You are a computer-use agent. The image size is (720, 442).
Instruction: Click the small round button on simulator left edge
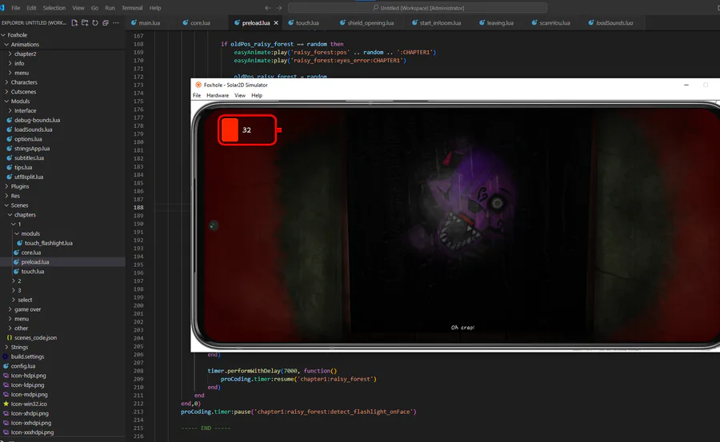coord(214,225)
